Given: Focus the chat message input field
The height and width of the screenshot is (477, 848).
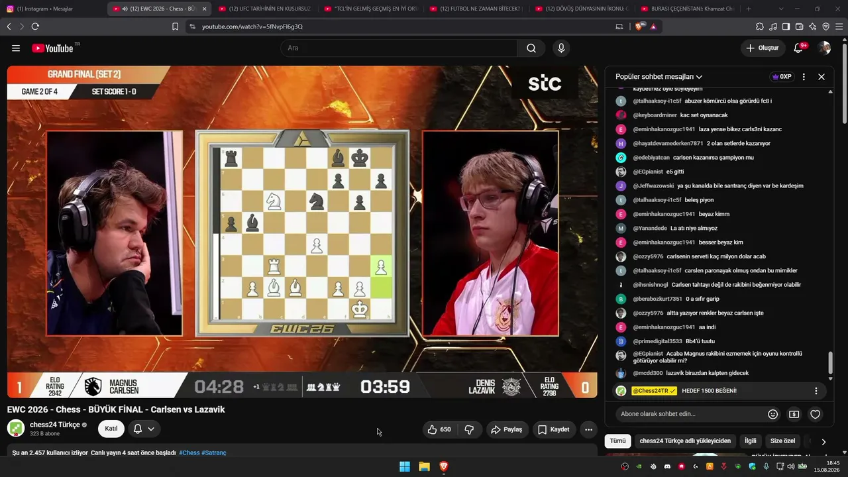Looking at the screenshot, I should pos(689,414).
